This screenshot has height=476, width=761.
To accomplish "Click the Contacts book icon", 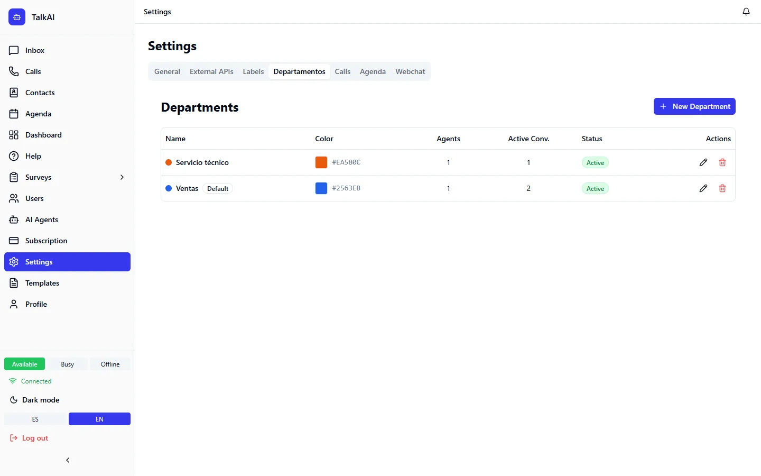I will tap(14, 93).
